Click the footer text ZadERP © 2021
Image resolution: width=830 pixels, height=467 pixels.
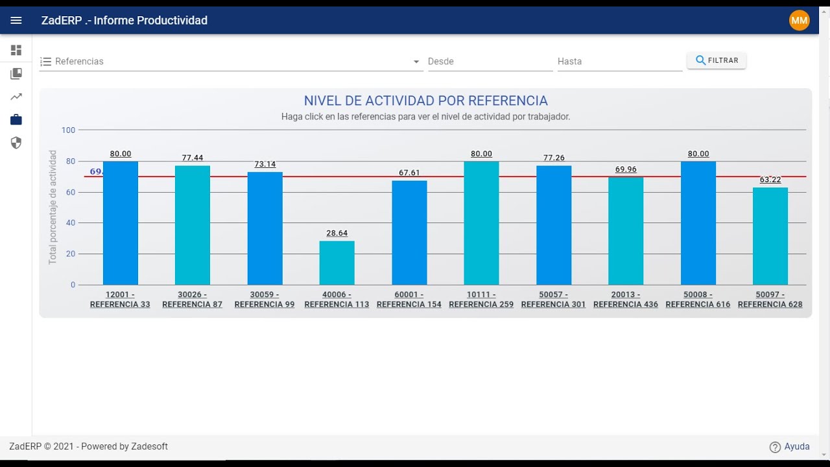(41, 446)
